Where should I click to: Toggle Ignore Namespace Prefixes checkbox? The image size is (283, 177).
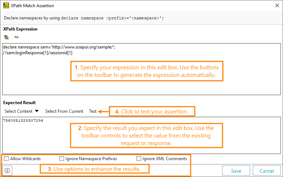[62, 158]
